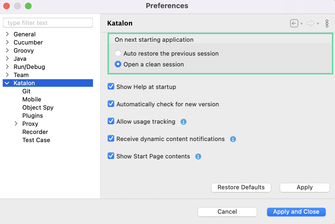The width and height of the screenshot is (335, 224).
Task: Open the three-dot view menu icon
Action: point(327,24)
